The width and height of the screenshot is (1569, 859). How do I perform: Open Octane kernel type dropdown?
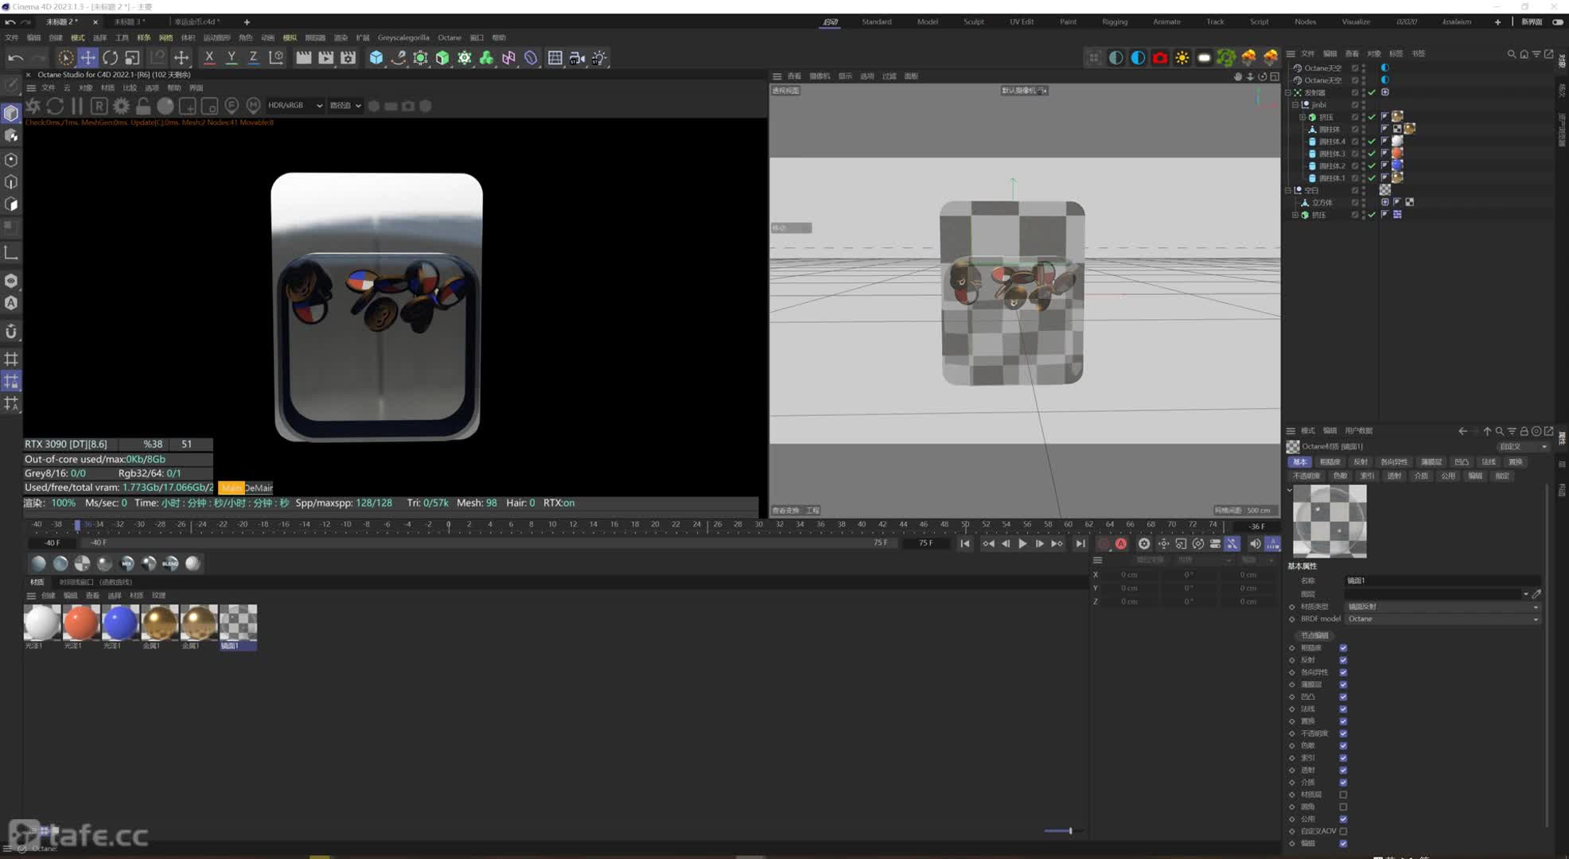click(x=345, y=105)
